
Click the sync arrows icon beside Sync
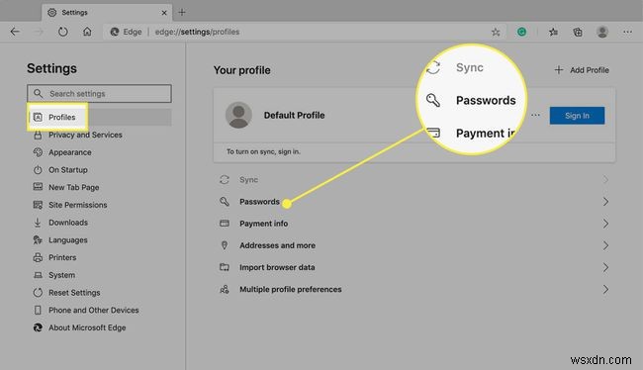coord(225,180)
